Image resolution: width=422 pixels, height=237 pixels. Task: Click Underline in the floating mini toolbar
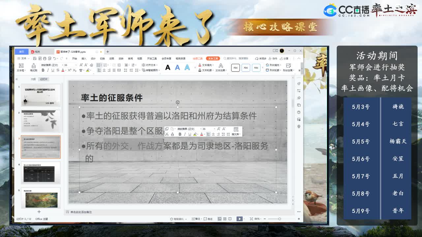coord(190,134)
